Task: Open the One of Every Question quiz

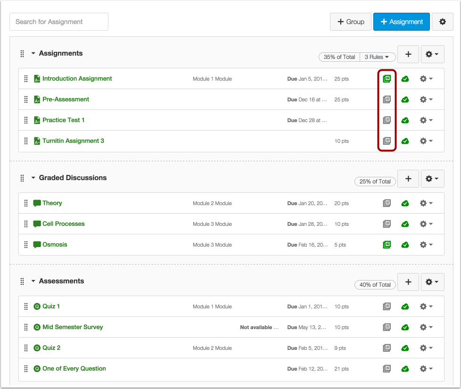Action: point(74,369)
